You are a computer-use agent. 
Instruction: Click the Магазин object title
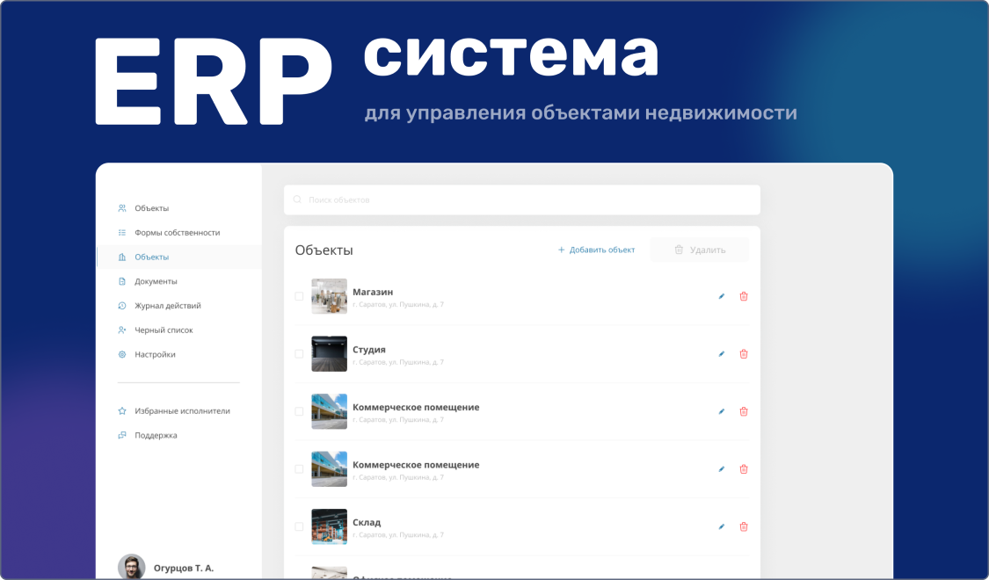tap(373, 292)
